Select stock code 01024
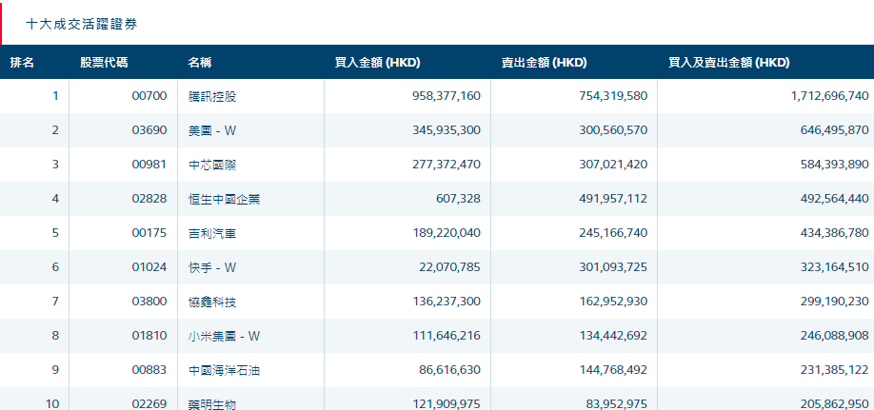Image resolution: width=874 pixels, height=410 pixels. click(x=149, y=267)
